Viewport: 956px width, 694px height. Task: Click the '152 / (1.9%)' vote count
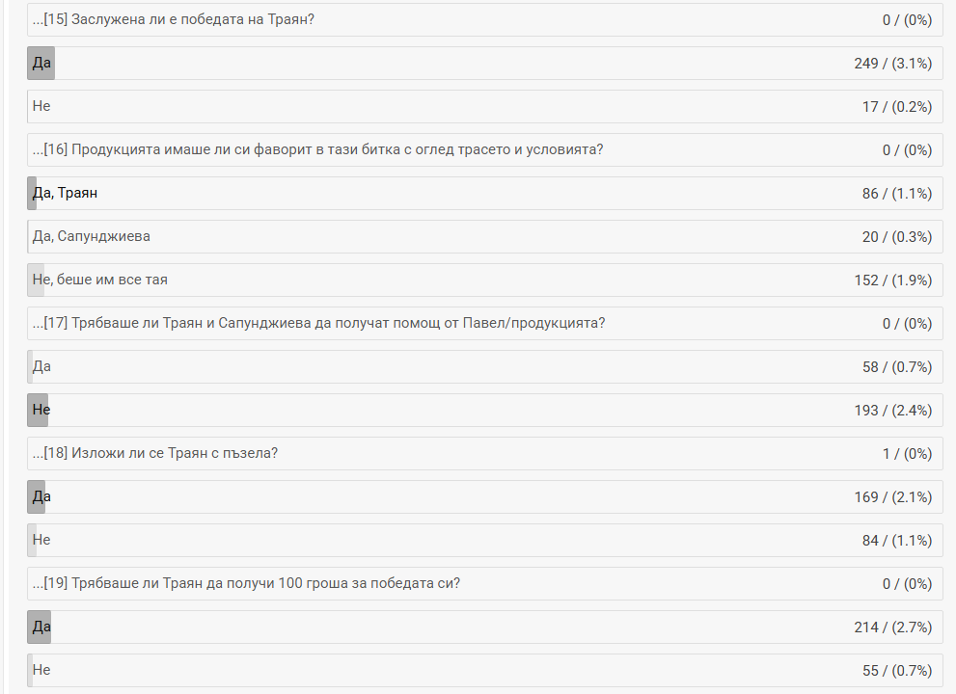pyautogui.click(x=892, y=280)
